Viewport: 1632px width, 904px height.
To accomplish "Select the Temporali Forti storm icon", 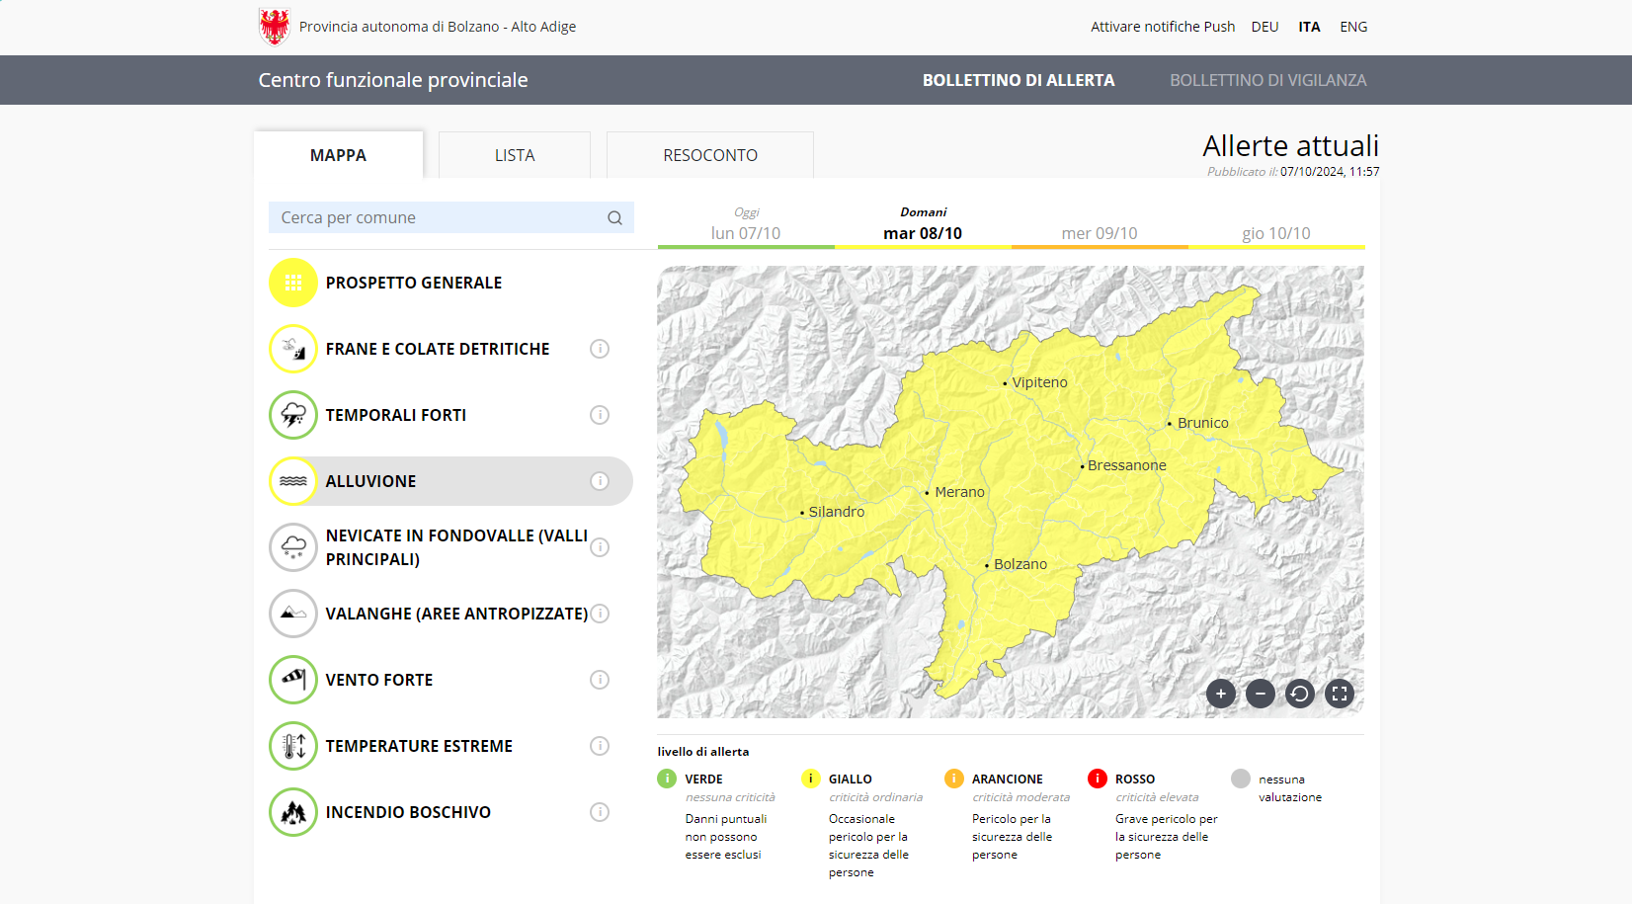I will click(293, 415).
